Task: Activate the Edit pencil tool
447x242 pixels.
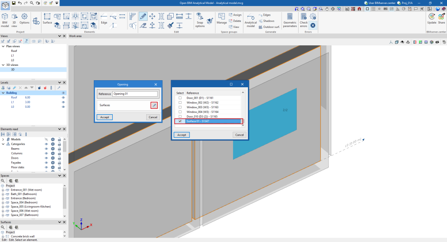Action: (x=143, y=16)
